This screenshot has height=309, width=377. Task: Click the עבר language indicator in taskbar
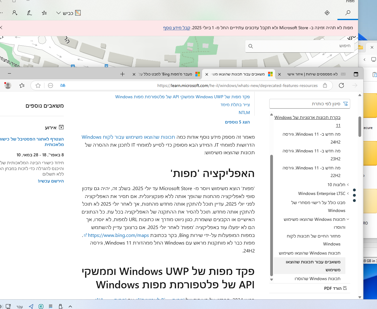tap(19, 307)
